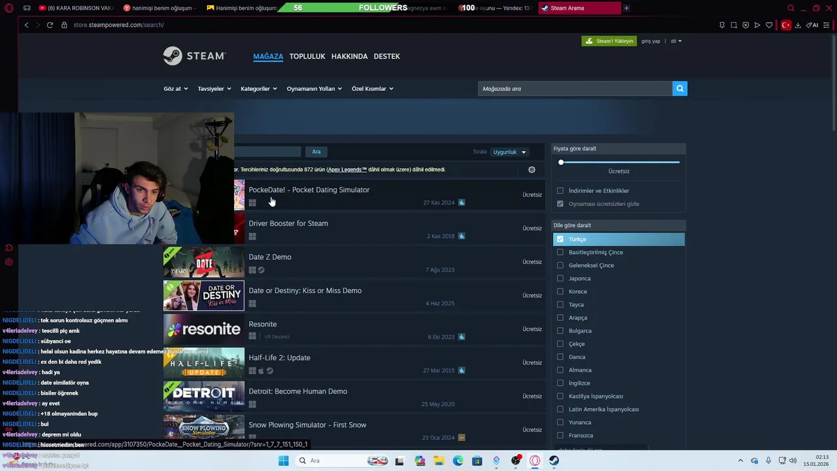
Task: Open the Windows Start menu
Action: (x=283, y=461)
